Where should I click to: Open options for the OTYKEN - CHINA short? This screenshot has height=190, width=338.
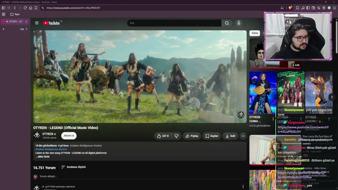273,119
